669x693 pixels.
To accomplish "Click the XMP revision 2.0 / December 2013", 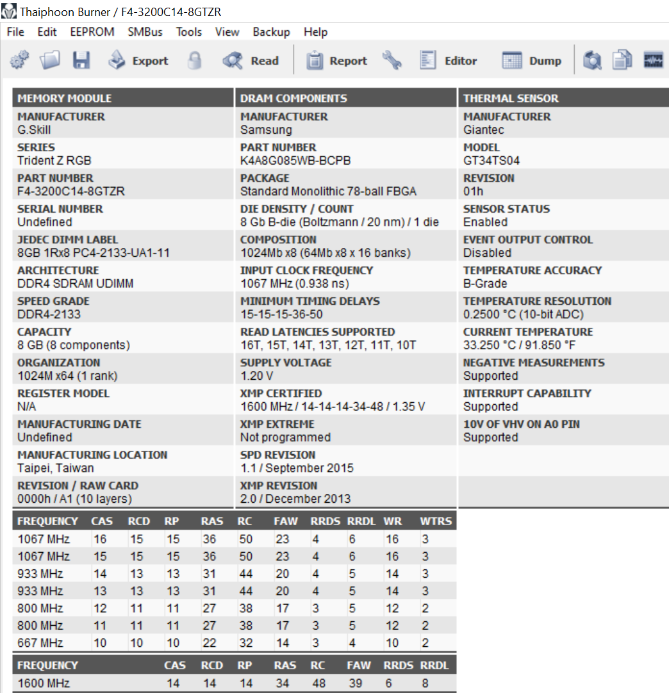I will [295, 499].
